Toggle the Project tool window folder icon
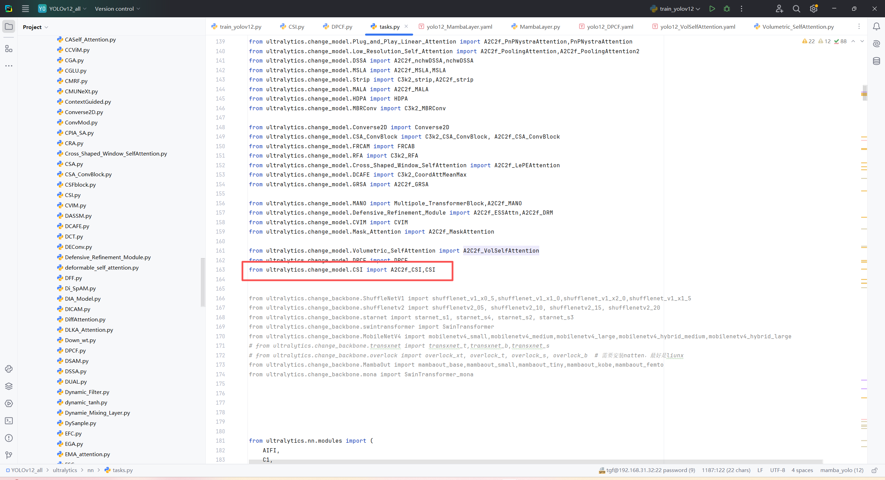 click(9, 27)
